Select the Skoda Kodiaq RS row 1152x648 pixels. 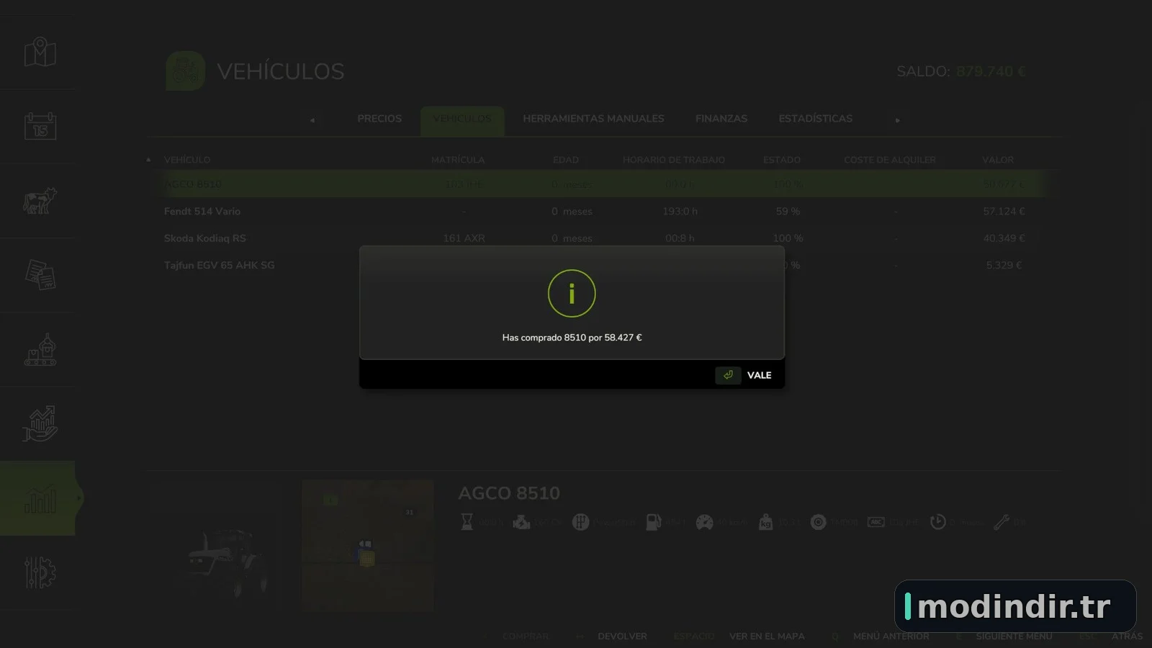point(602,238)
